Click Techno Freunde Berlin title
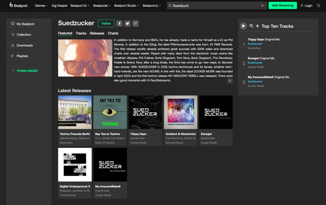 [75, 134]
